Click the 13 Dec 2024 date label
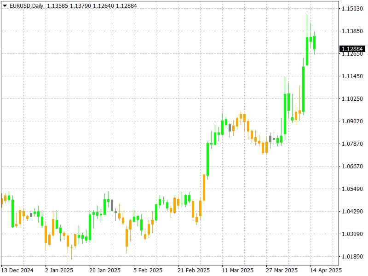Image resolution: width=368 pixels, height=276 pixels. click(17, 270)
